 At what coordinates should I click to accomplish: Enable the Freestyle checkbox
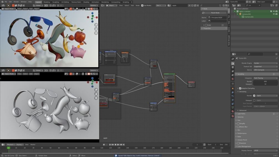click(238, 143)
